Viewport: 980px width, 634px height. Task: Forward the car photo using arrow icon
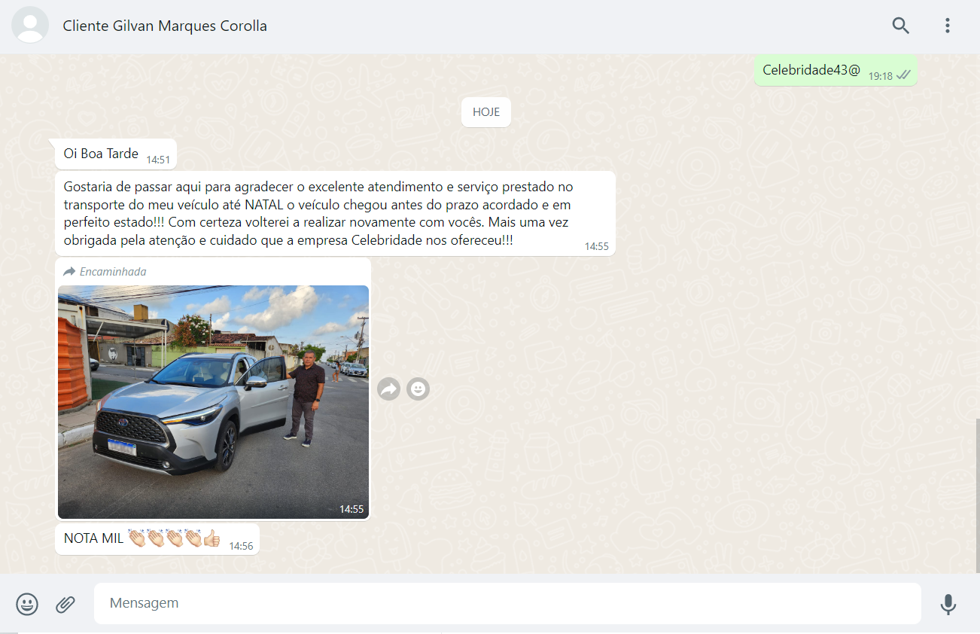[x=388, y=389]
